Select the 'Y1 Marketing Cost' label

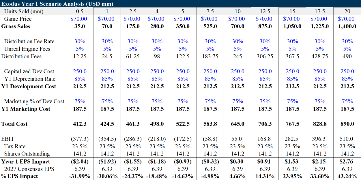[26, 109]
